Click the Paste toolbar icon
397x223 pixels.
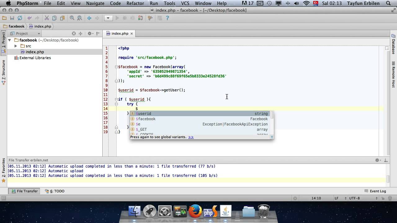(62, 18)
